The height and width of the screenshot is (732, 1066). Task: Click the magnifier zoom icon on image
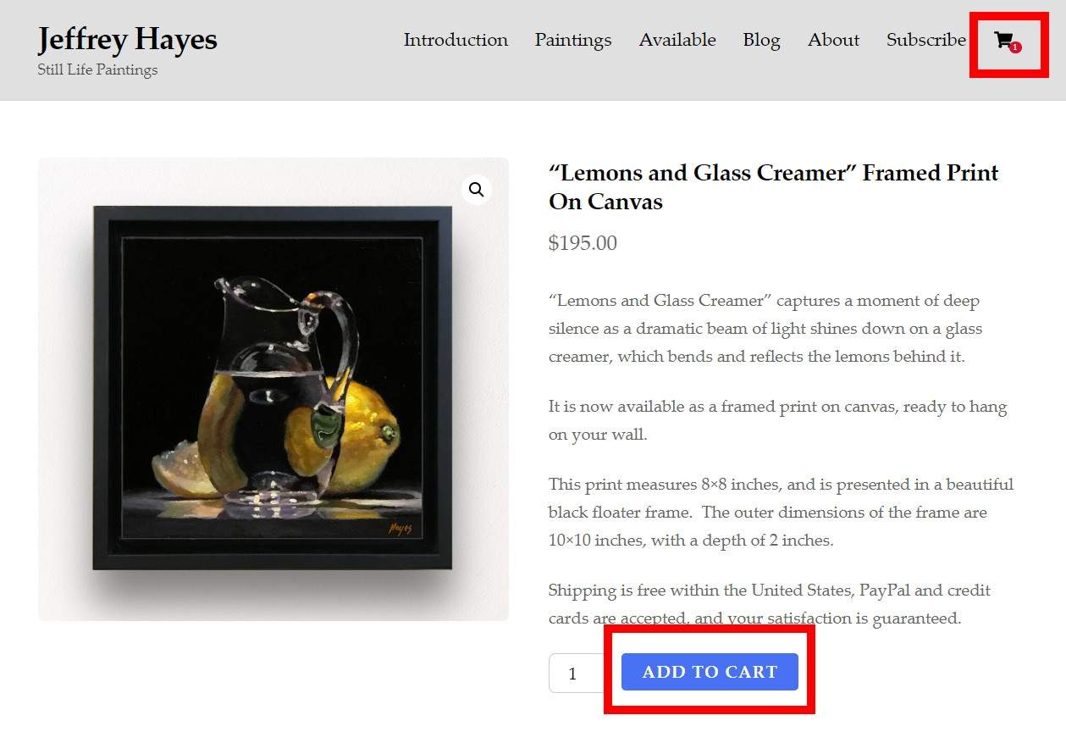(477, 190)
